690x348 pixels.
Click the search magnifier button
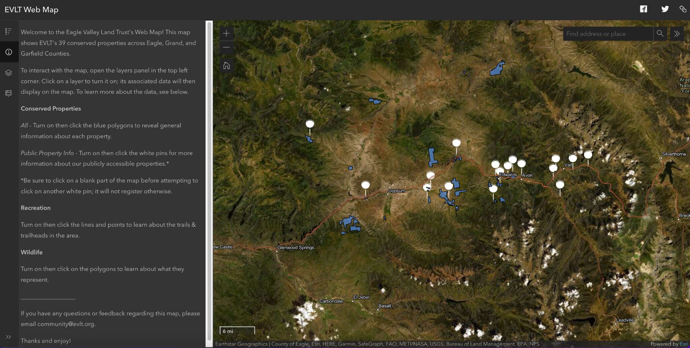(x=660, y=34)
